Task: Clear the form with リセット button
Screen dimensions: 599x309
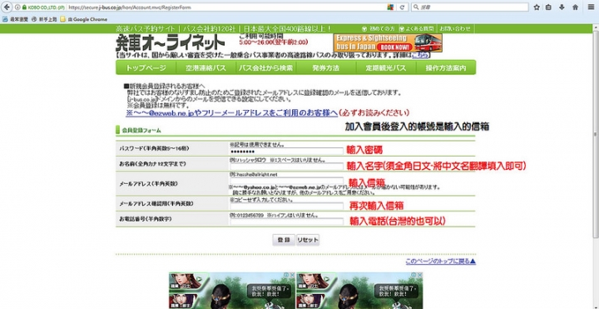Action: [x=308, y=240]
